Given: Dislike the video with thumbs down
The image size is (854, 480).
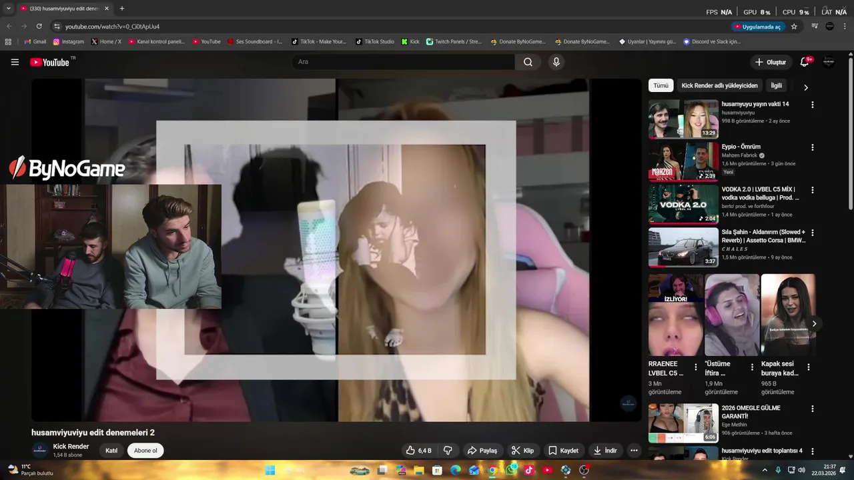Looking at the screenshot, I should point(448,451).
